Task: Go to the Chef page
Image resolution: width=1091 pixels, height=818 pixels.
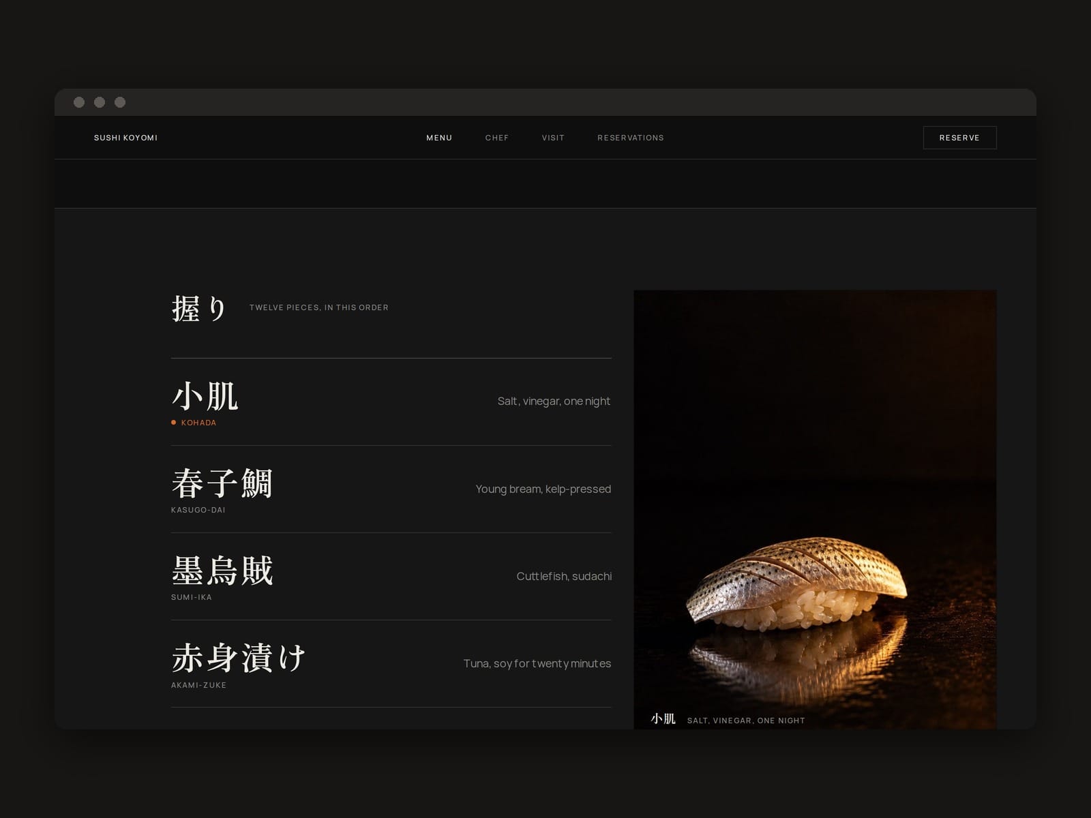Action: pos(497,138)
